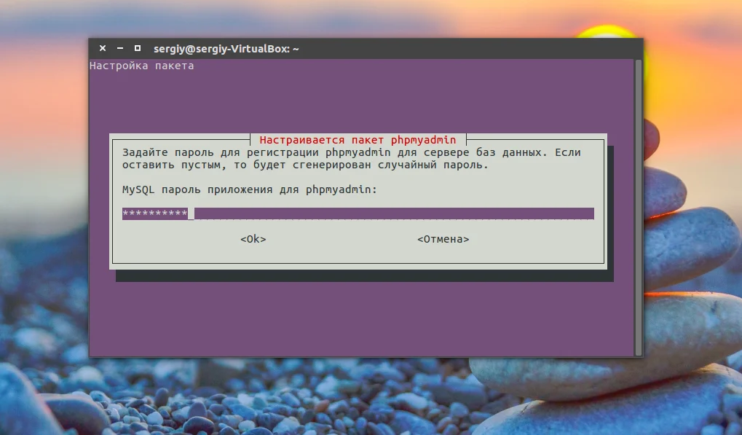Click dialog title 'Настраивается пакет phpmyadmin'
This screenshot has height=435, width=742.
[x=358, y=140]
